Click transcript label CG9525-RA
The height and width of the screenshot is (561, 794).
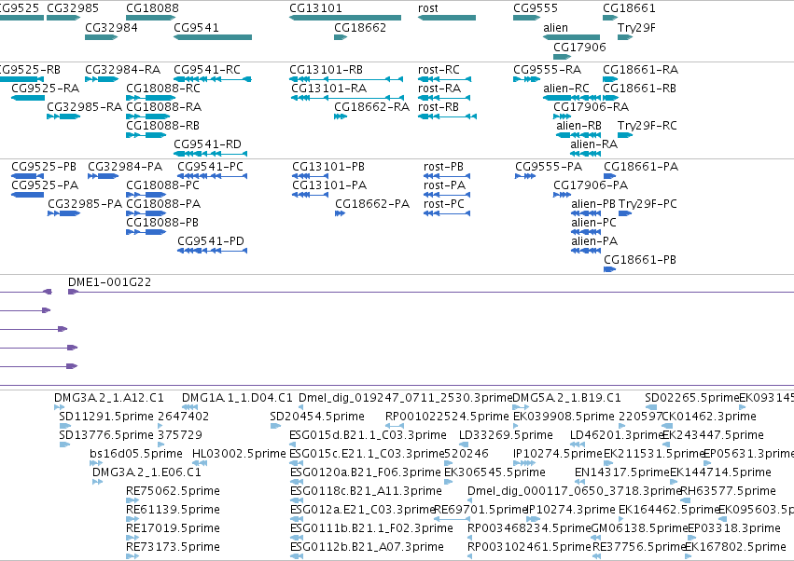45,88
